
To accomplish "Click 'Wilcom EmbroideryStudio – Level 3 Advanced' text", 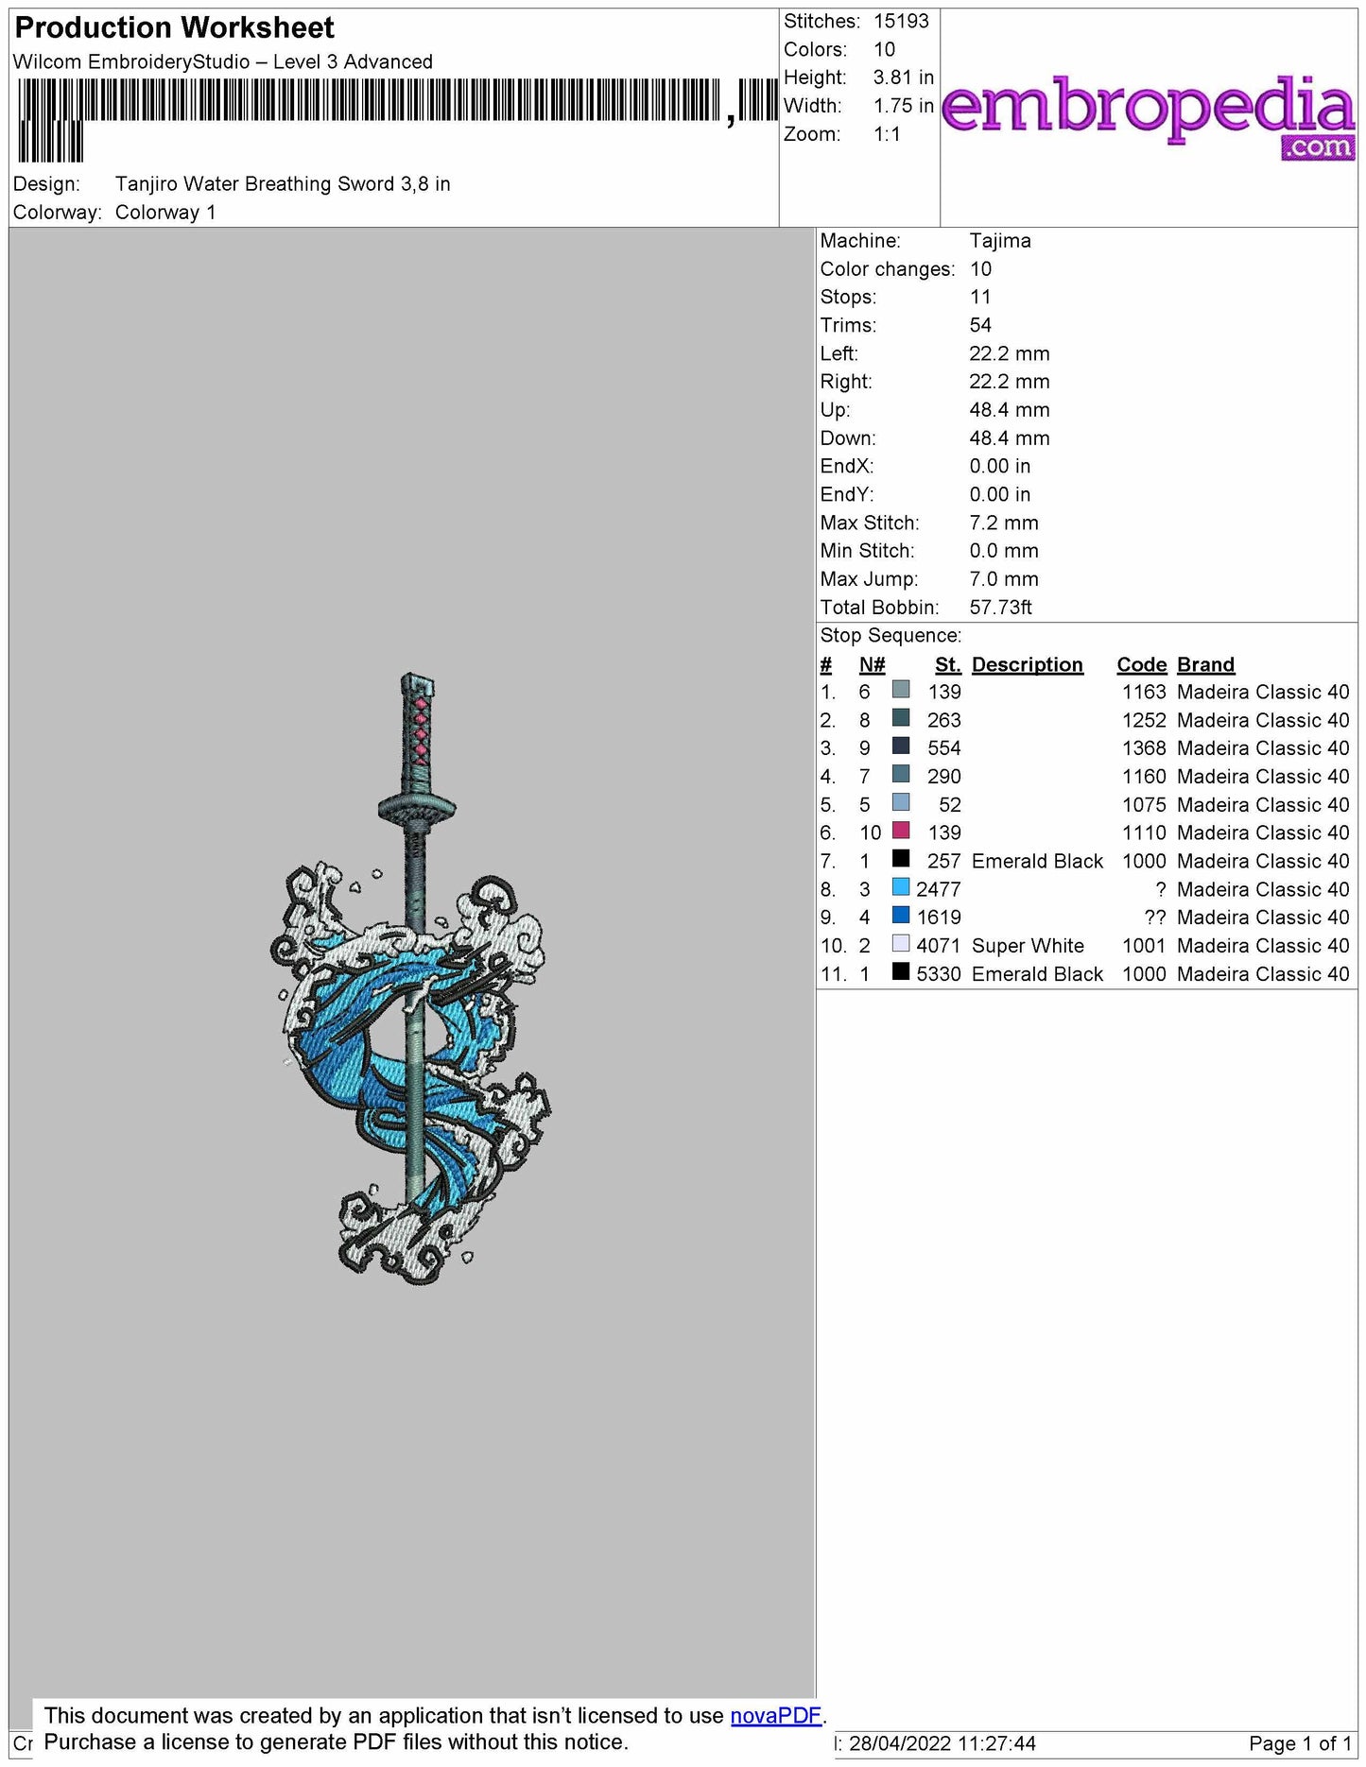I will pyautogui.click(x=223, y=61).
